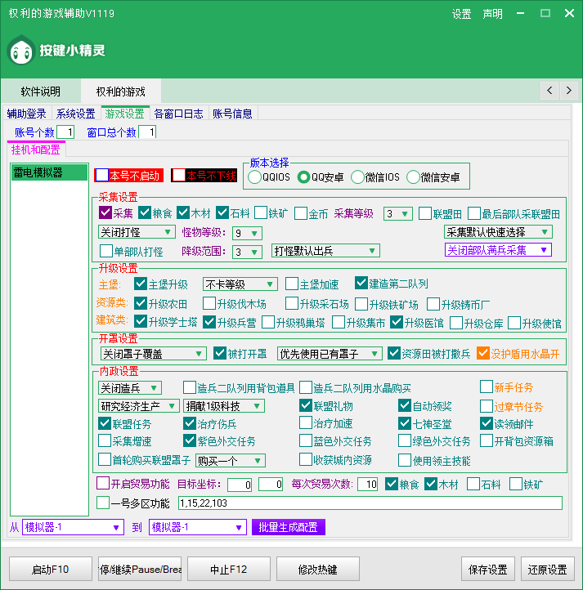Click the 中止F12 button
Screen dimensions: 583x590
(229, 569)
